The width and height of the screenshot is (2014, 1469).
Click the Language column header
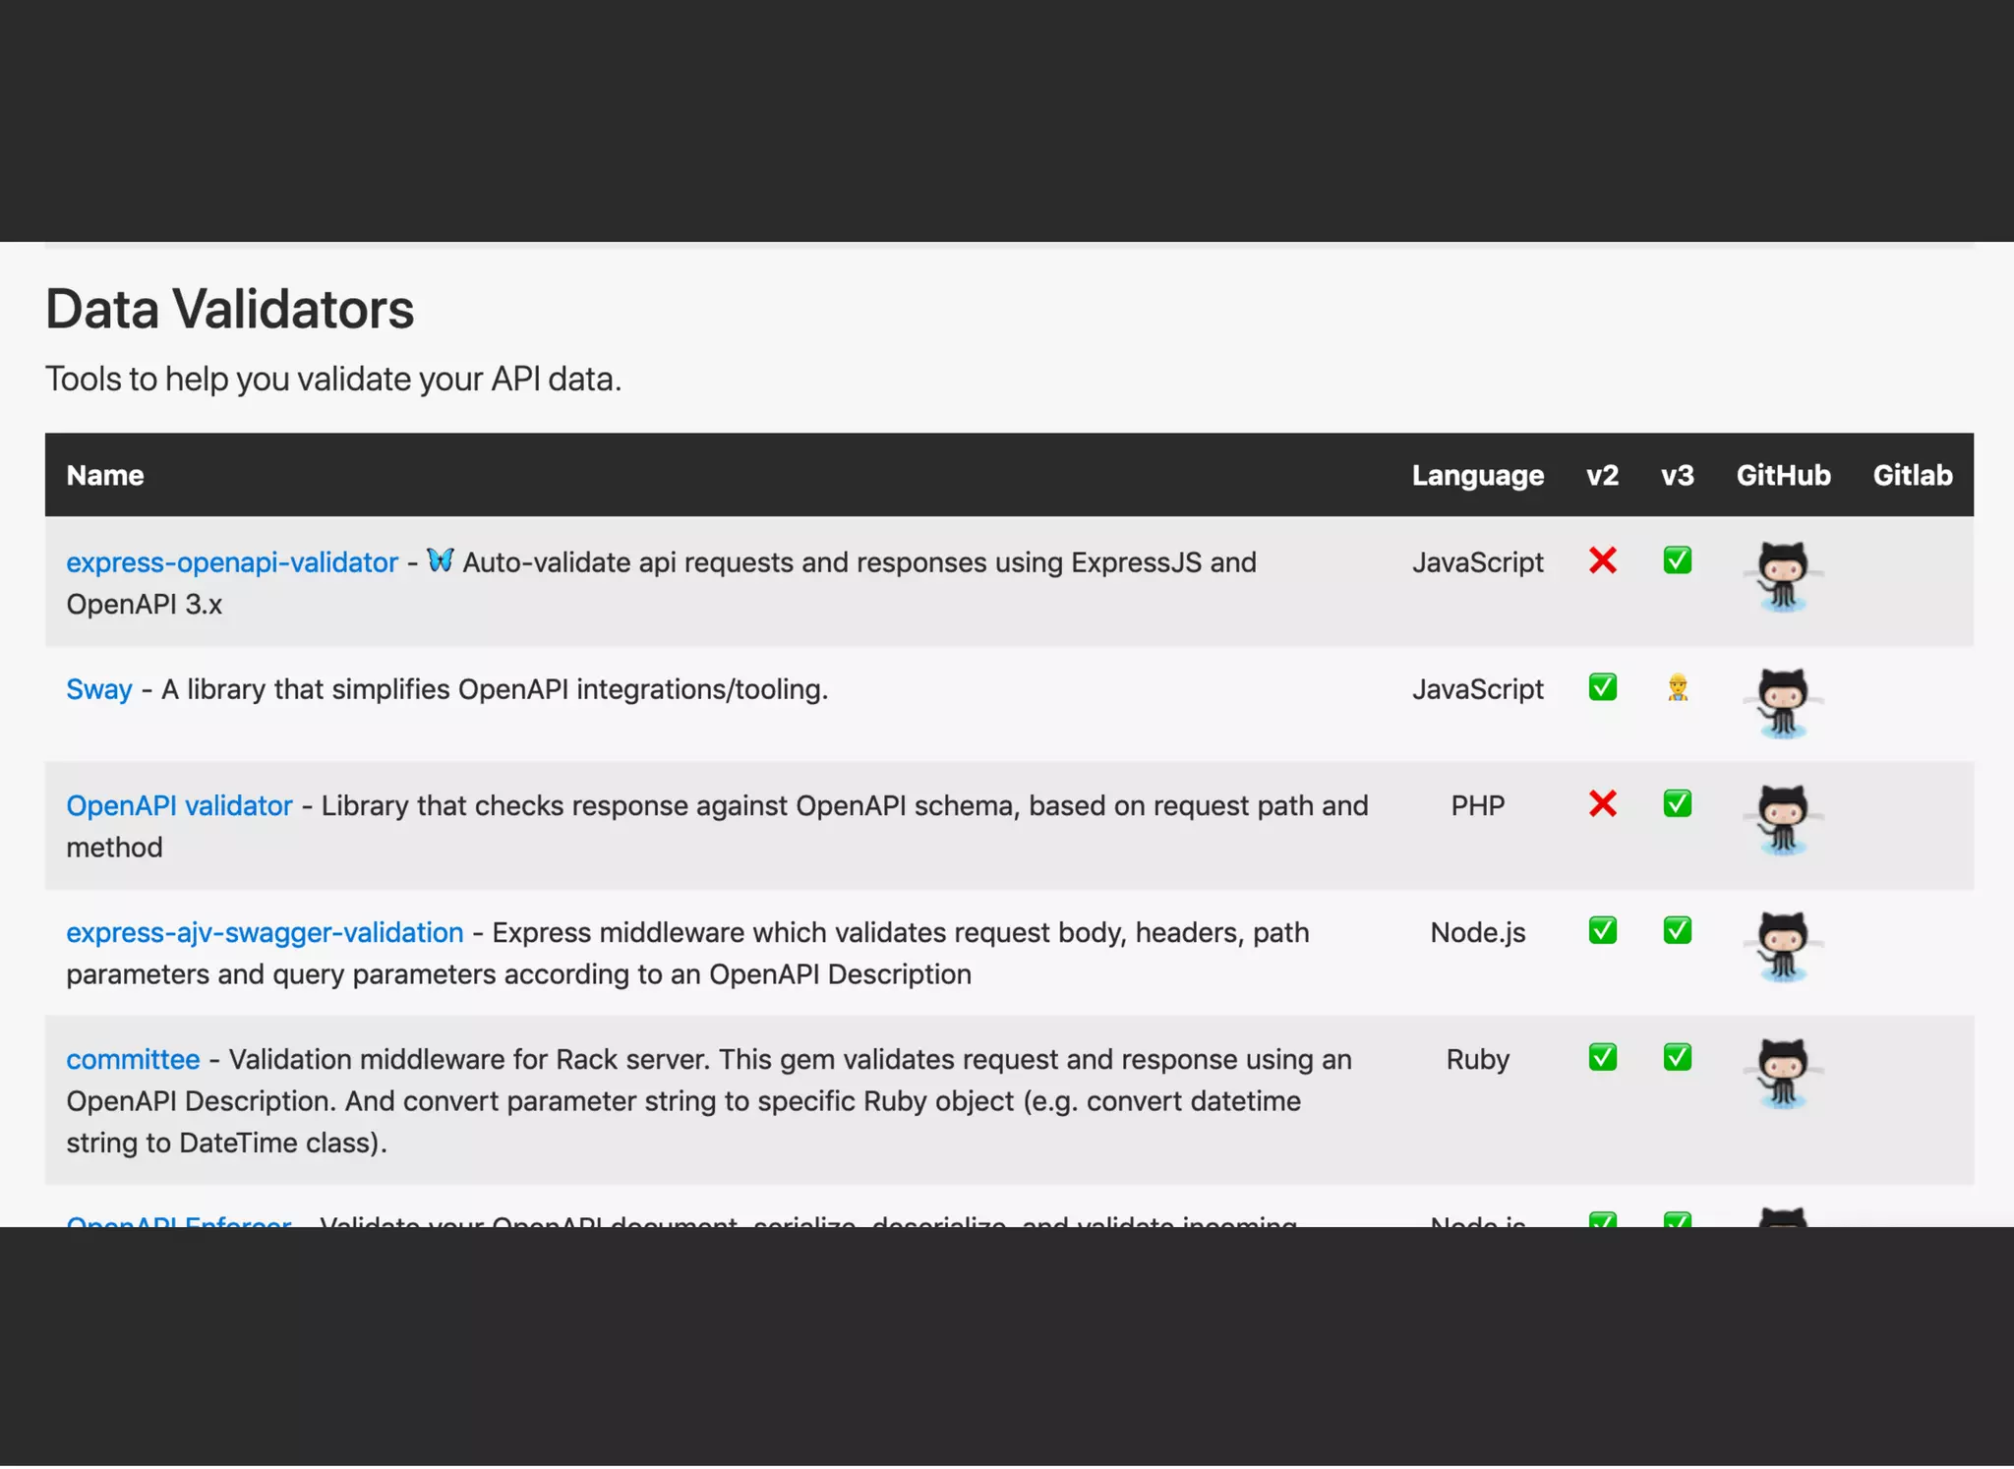pyautogui.click(x=1477, y=476)
